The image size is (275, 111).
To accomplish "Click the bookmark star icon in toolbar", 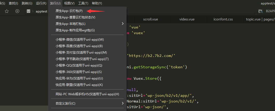I will pyautogui.click(x=7, y=11).
